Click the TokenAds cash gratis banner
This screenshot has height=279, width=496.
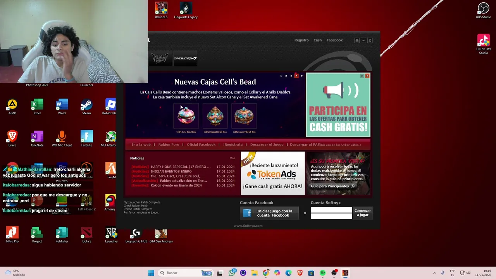273,173
